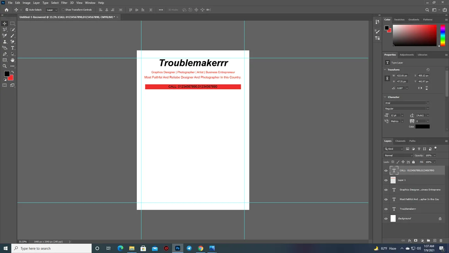
Task: Switch to the Channels tab
Action: 400,141
